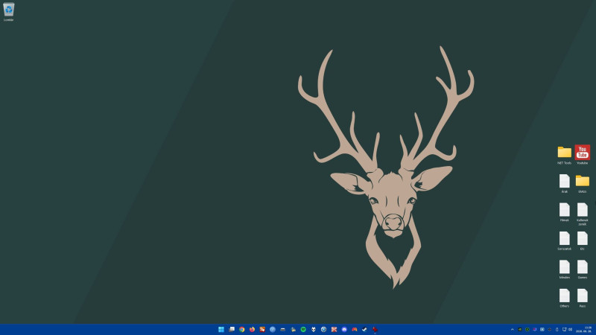Open Discord from the taskbar
Screen dimensions: 596x335
tap(344, 329)
